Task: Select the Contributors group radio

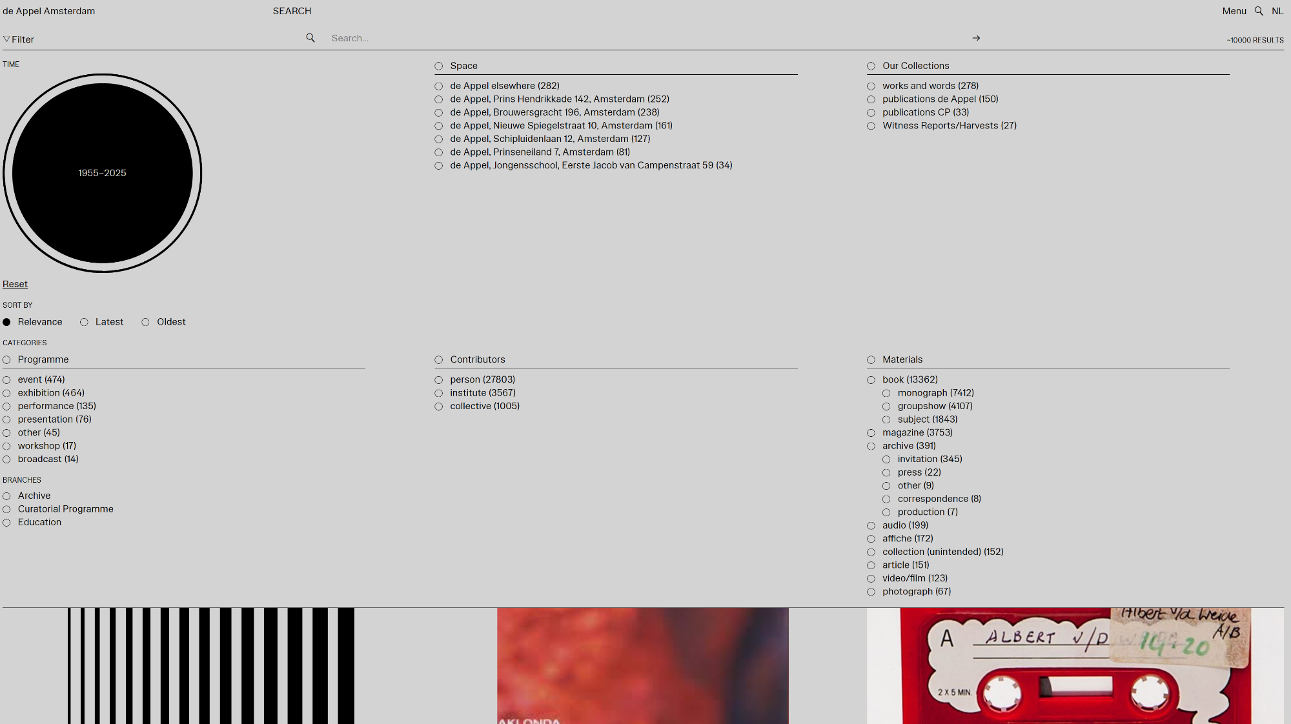Action: point(439,360)
